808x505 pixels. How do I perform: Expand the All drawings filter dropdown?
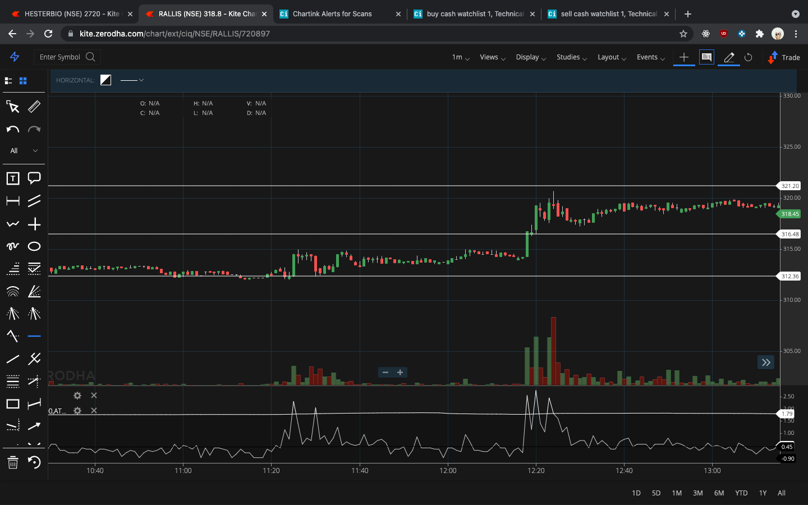(24, 150)
